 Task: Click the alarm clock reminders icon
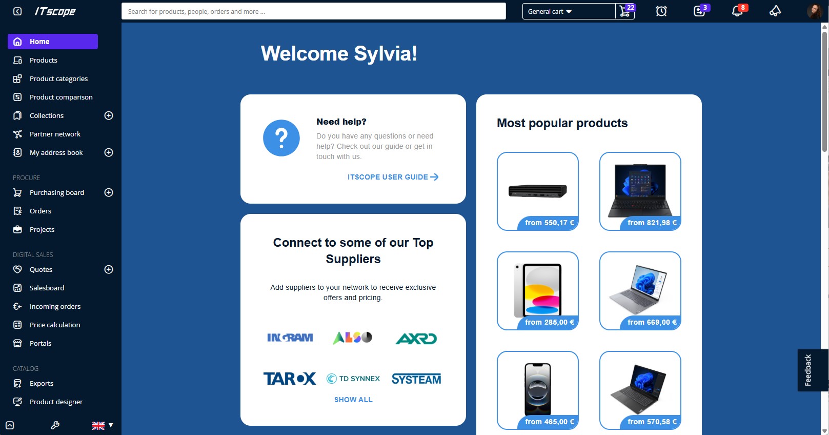661,11
